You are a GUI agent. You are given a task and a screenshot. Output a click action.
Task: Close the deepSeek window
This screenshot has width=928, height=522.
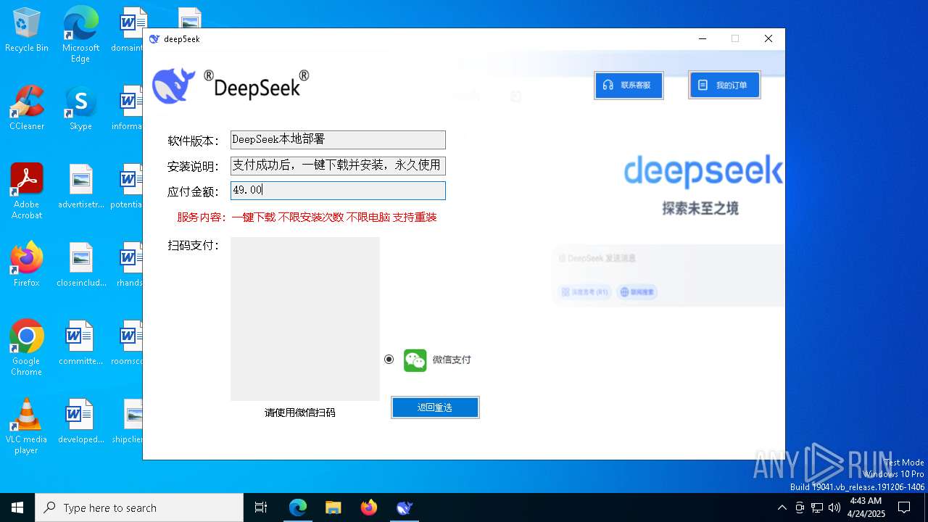coord(768,38)
